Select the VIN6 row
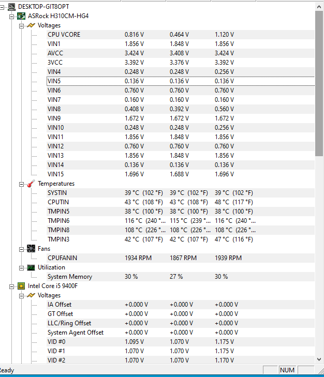Image resolution: width=324 pixels, height=377 pixels. point(181,91)
